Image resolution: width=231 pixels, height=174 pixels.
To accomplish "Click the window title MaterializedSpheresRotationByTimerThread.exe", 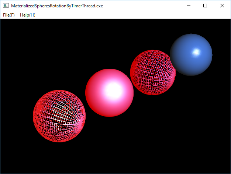I will click(57, 6).
